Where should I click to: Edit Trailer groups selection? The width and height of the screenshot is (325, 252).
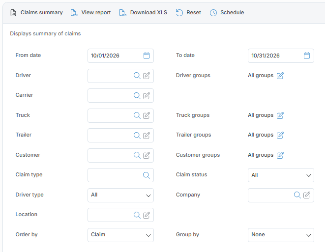280,135
